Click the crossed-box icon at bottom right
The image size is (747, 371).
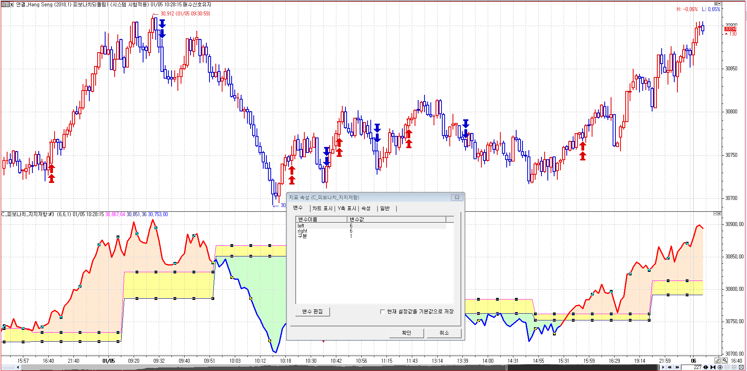[x=741, y=367]
